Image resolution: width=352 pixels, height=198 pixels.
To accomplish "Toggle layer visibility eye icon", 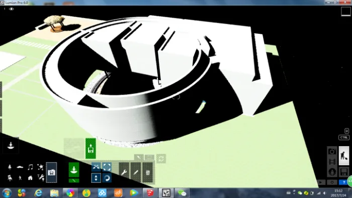I will (x=11, y=9).
